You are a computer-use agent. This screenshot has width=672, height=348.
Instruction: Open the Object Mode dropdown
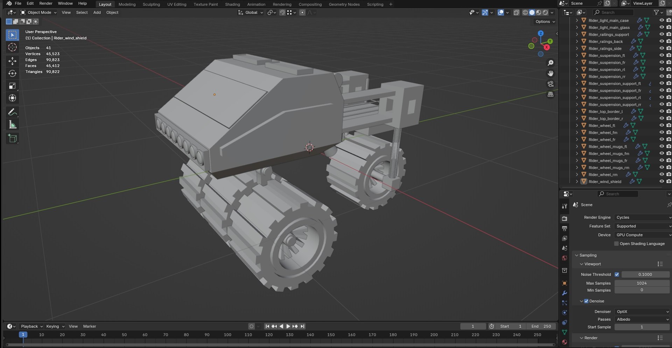click(x=39, y=13)
